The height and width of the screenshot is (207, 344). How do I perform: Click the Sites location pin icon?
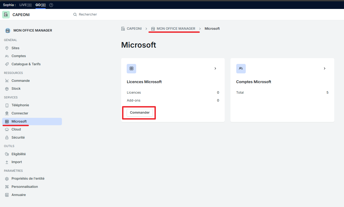point(7,48)
